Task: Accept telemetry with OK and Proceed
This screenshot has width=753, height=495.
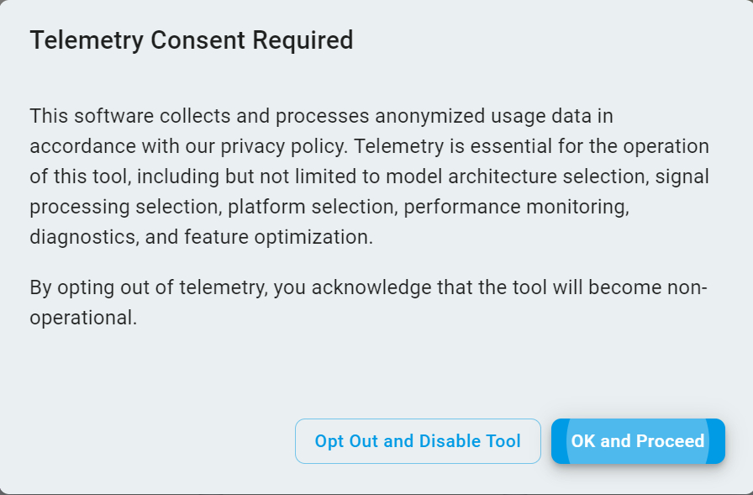Action: tap(638, 441)
